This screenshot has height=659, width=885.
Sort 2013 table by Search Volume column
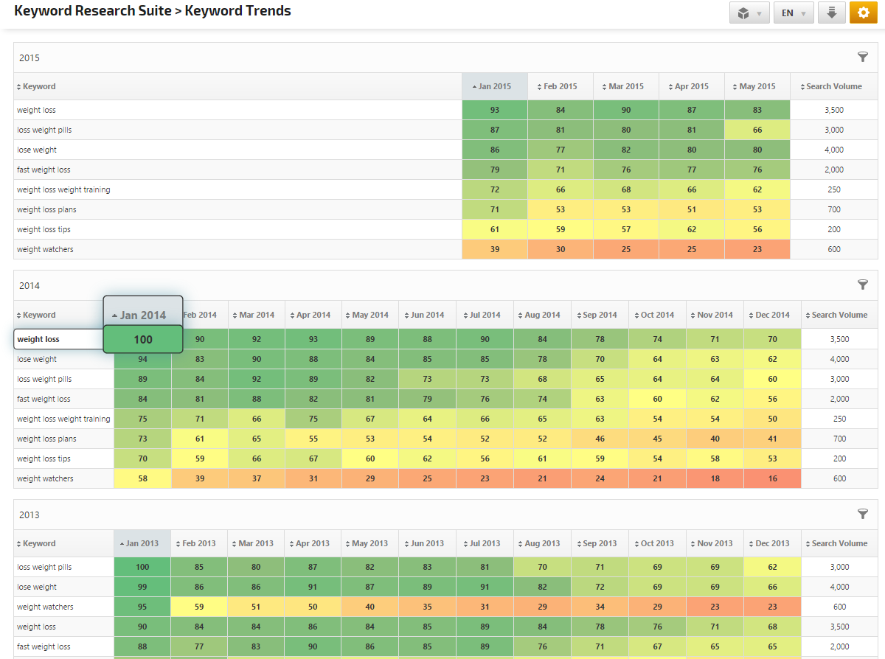839,543
